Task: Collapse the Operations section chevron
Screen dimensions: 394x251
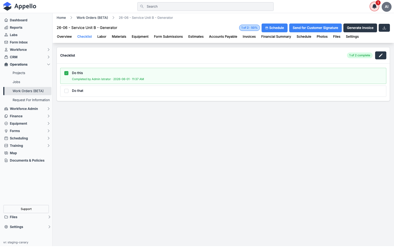Action: 48,65
